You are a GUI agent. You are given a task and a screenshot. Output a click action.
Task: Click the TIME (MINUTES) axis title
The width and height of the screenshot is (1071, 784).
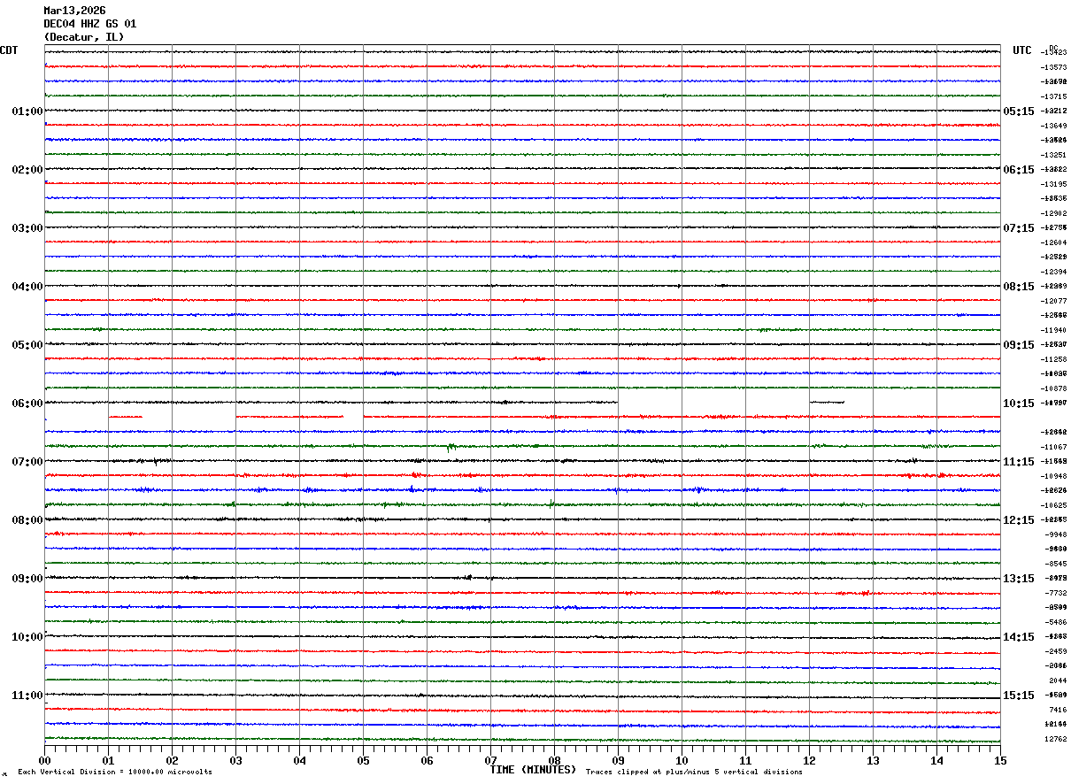tap(533, 770)
